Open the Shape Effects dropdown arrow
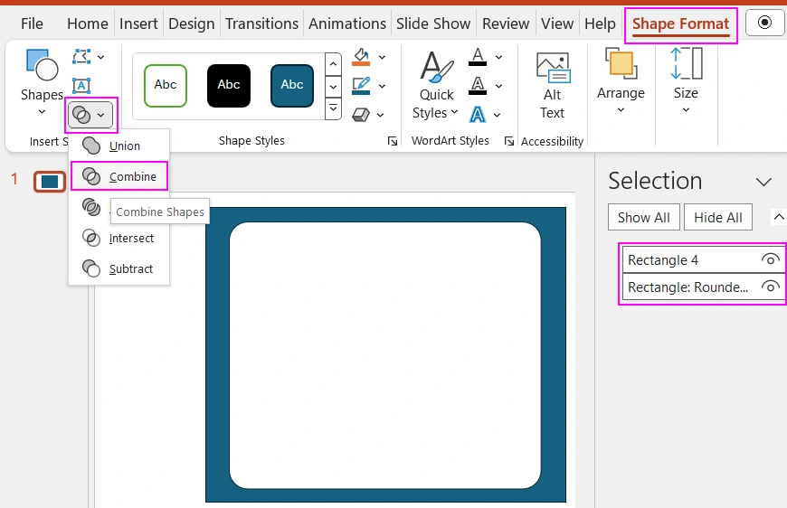Image resolution: width=787 pixels, height=508 pixels. [x=381, y=115]
